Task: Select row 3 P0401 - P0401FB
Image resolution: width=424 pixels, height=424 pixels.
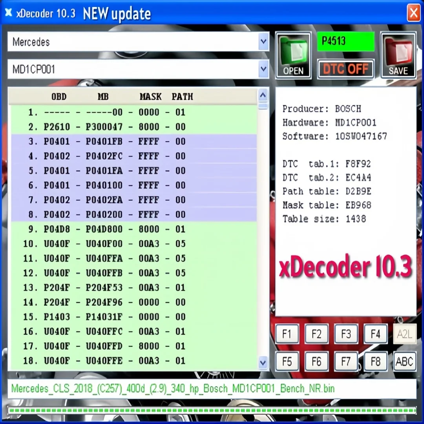Action: click(x=134, y=141)
